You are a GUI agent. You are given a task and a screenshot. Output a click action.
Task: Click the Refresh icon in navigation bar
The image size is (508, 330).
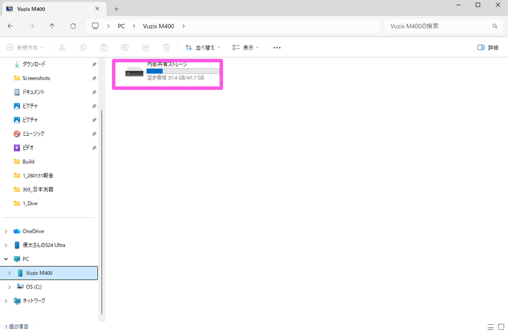[x=73, y=26]
